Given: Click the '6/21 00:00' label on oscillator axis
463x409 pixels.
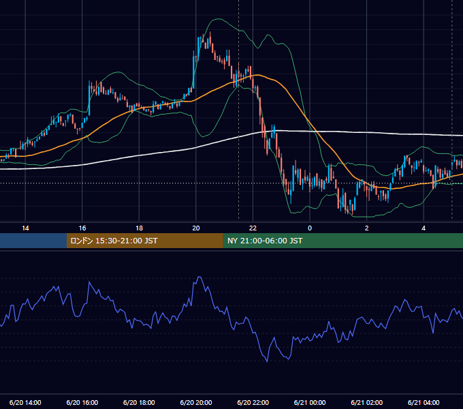Looking at the screenshot, I should (x=310, y=402).
